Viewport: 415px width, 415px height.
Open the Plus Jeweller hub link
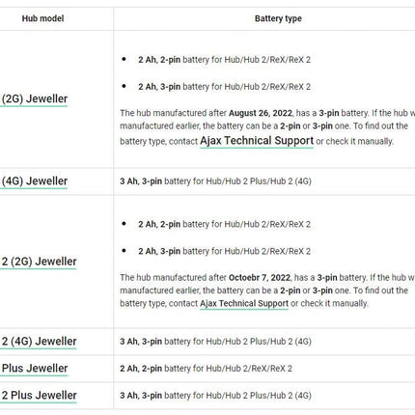tap(35, 369)
